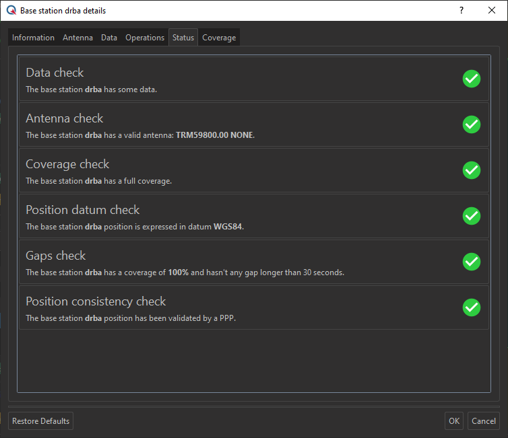Click the Position datum check status icon

[472, 216]
